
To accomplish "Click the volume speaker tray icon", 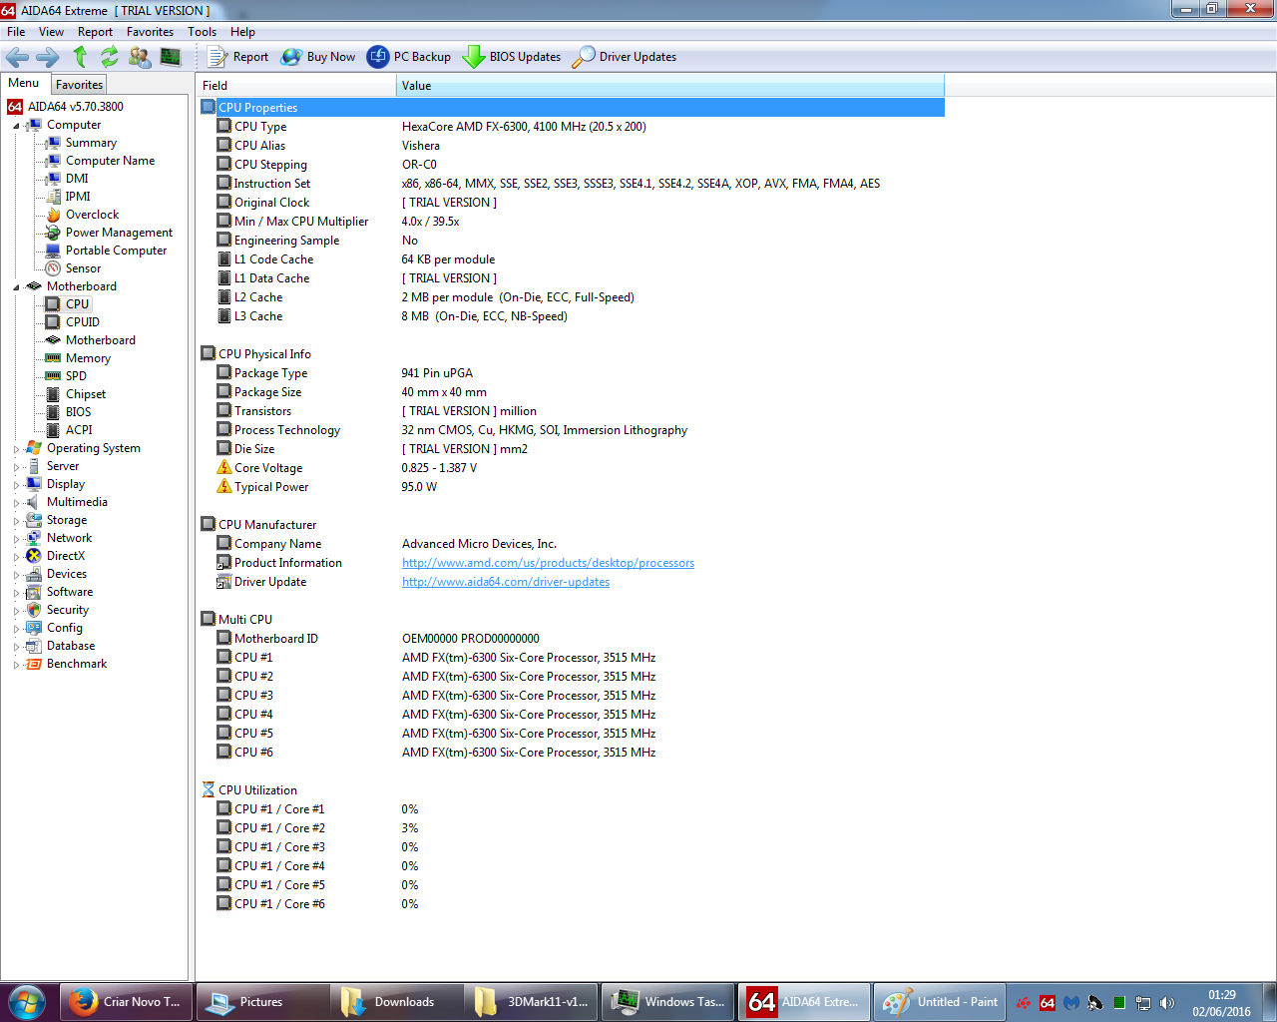I will click(1167, 1003).
